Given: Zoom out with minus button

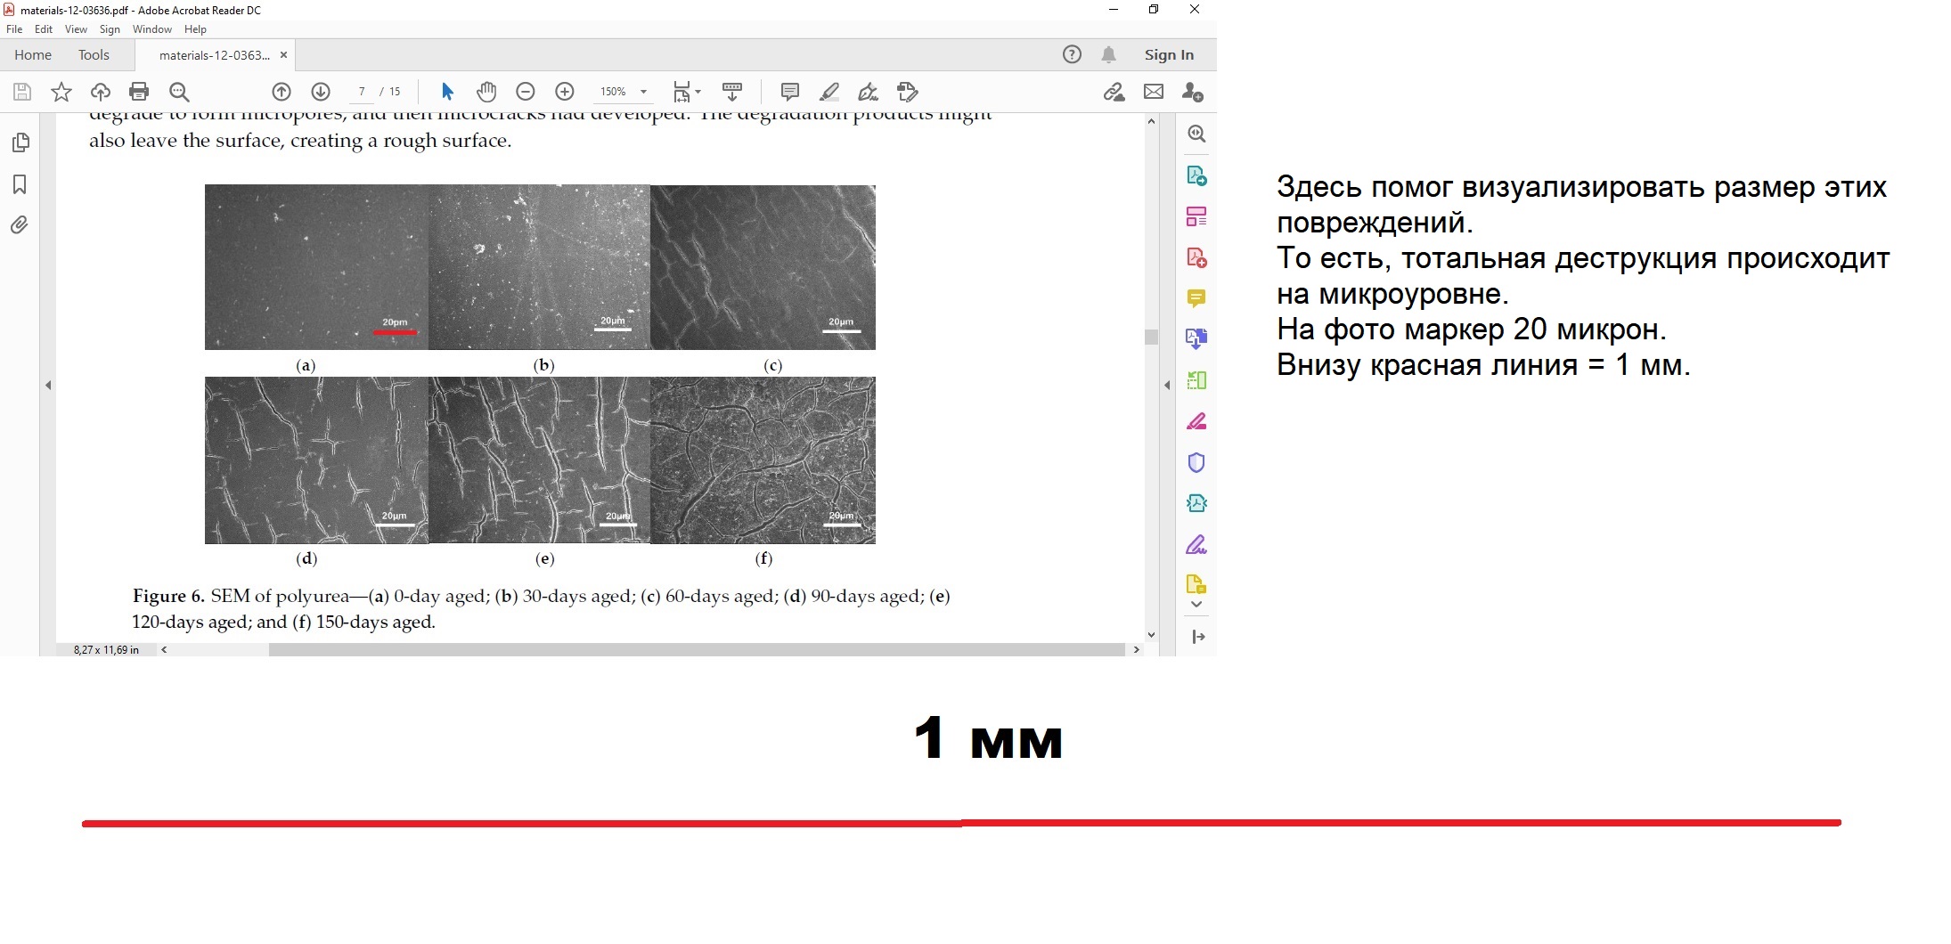Looking at the screenshot, I should [x=526, y=92].
